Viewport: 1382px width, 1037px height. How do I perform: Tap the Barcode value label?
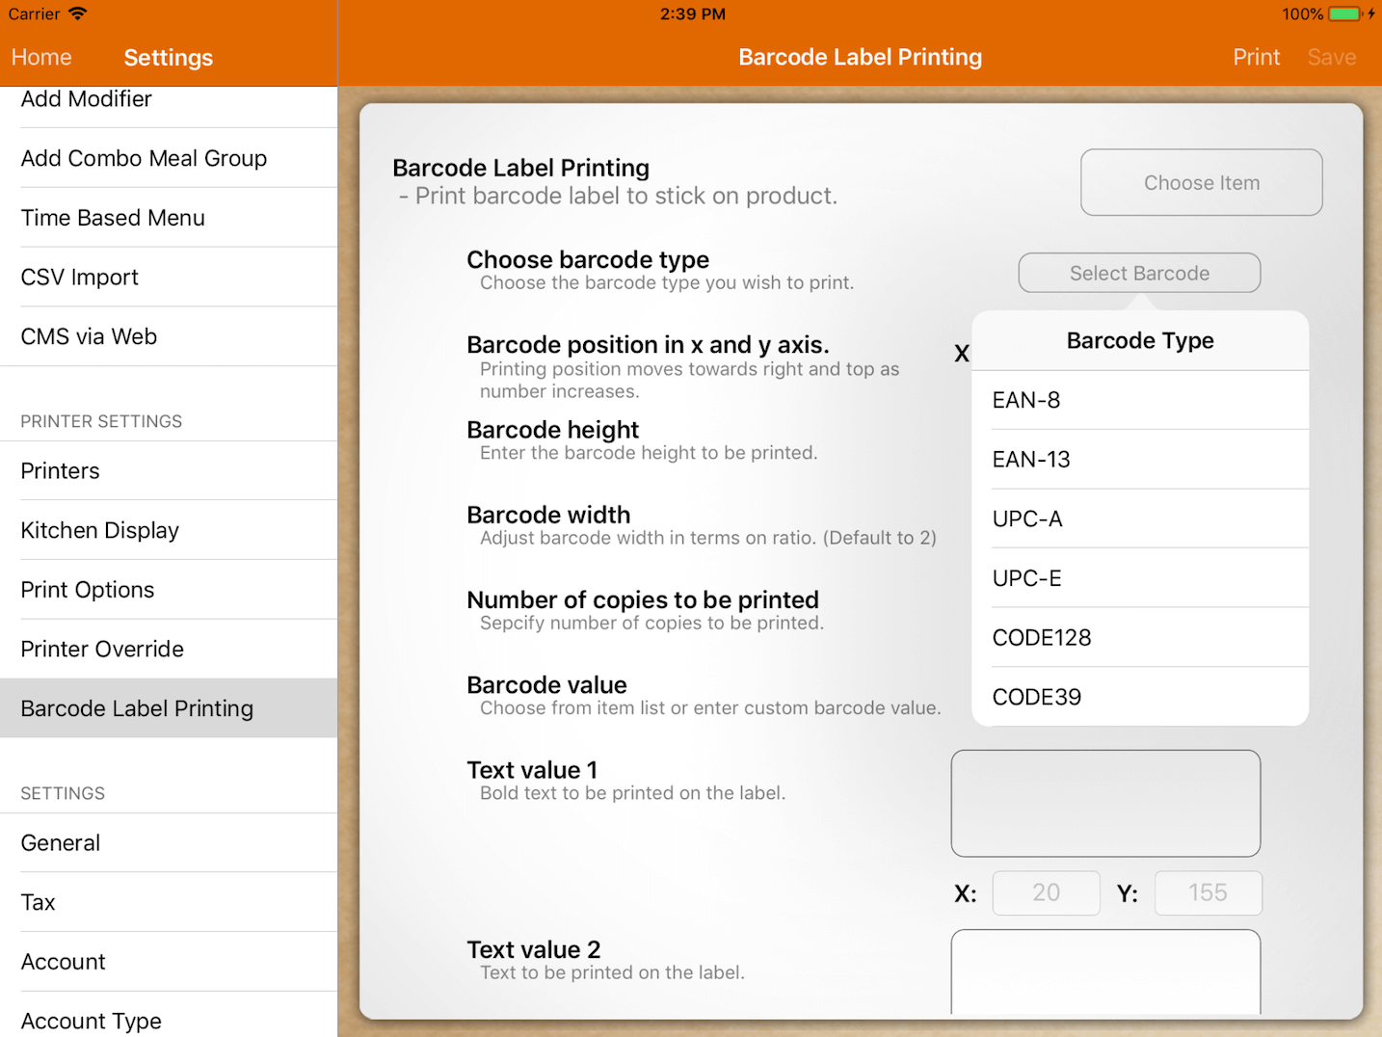[x=546, y=685]
